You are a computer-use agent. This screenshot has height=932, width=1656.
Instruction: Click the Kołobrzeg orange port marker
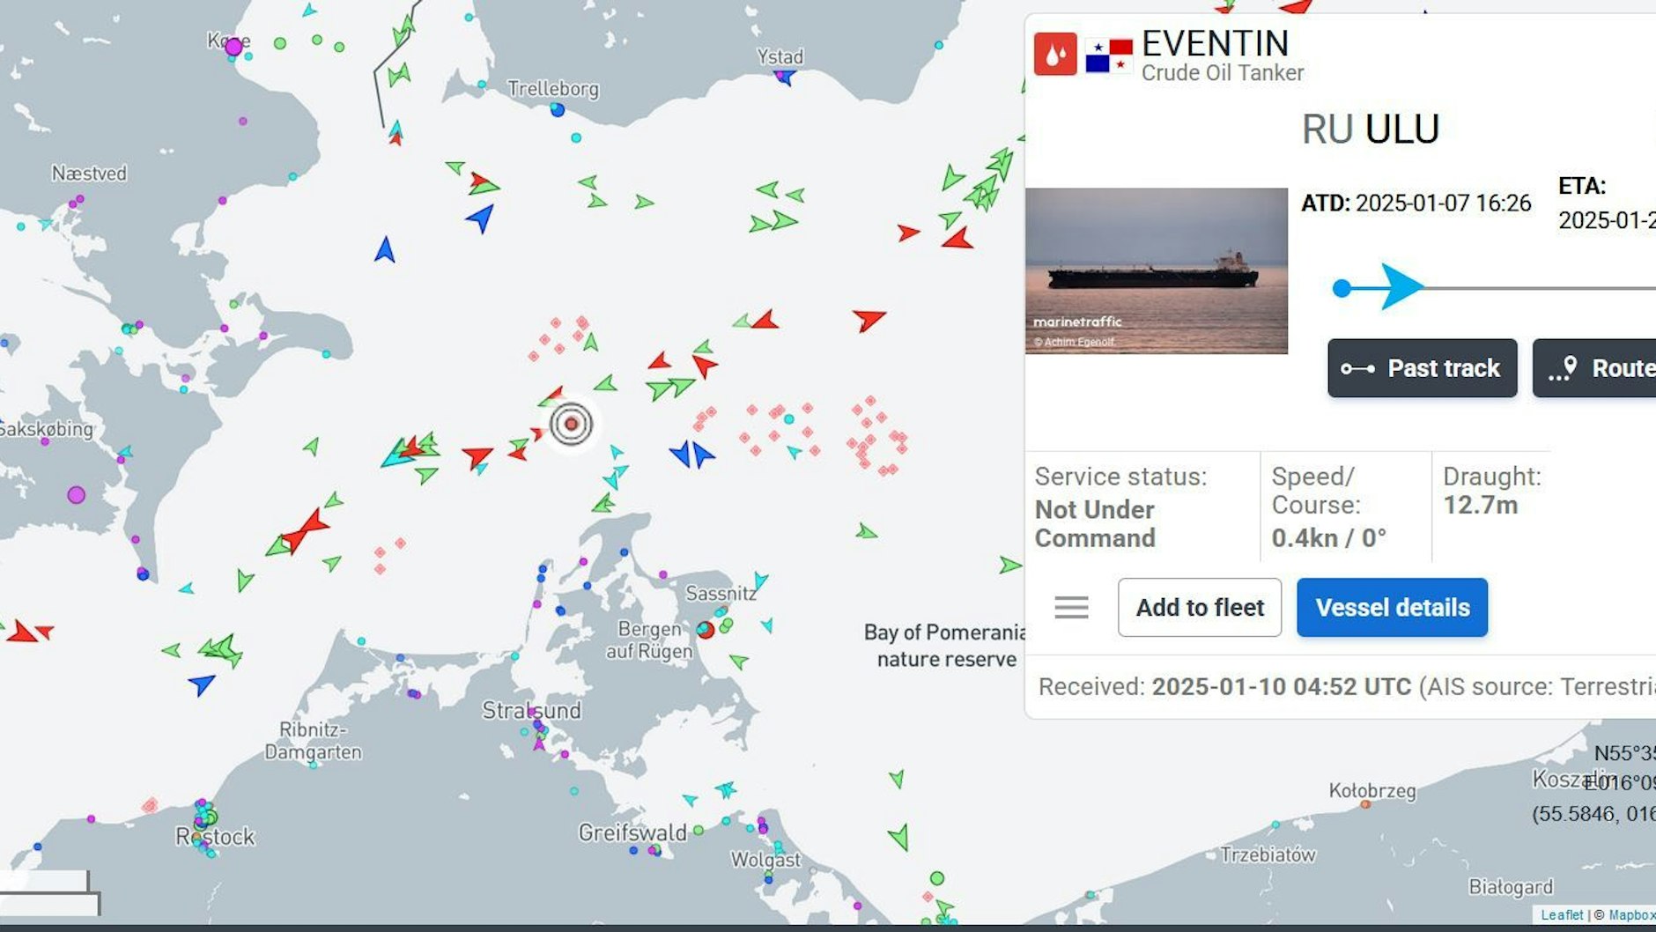(x=1365, y=804)
